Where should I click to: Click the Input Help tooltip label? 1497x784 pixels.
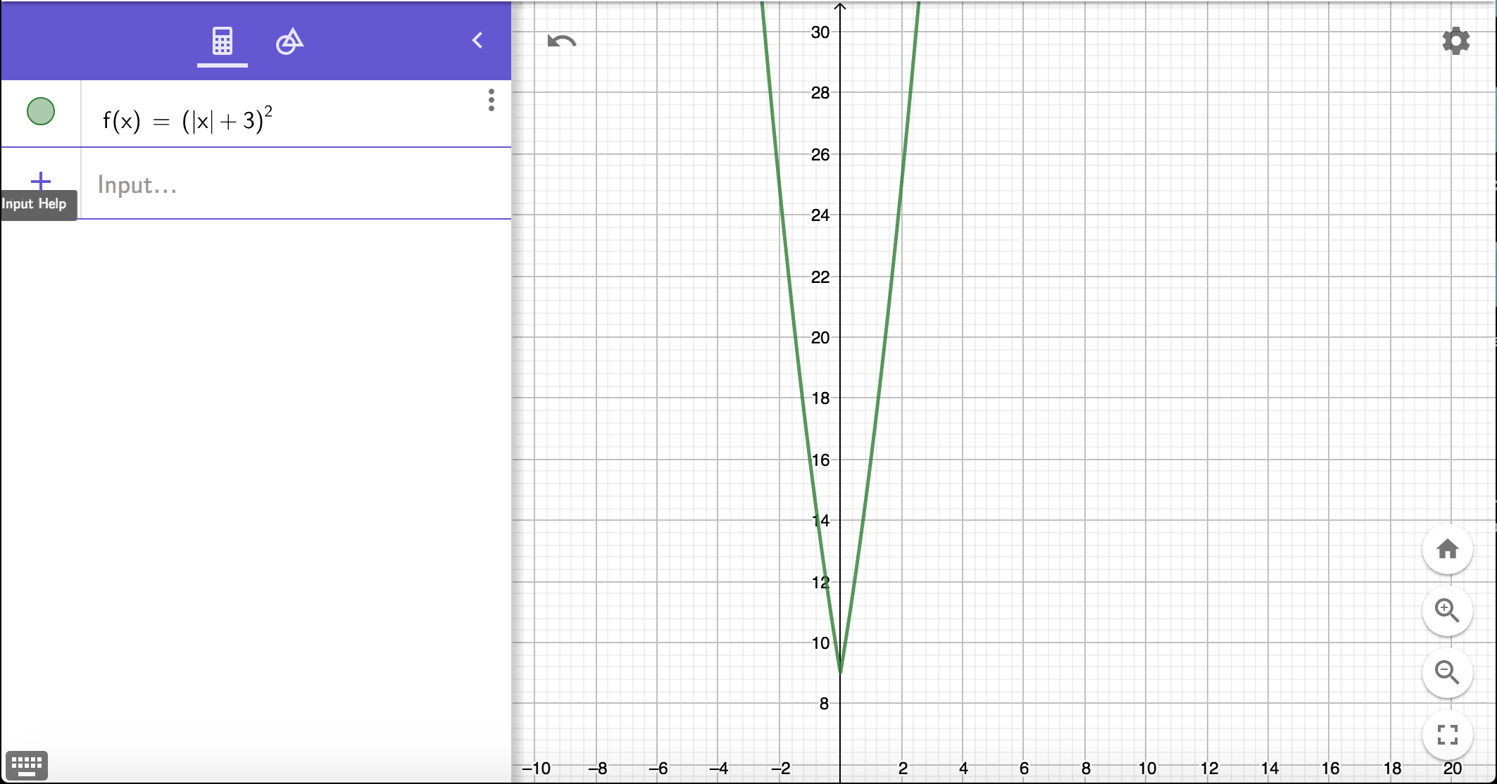[x=35, y=204]
